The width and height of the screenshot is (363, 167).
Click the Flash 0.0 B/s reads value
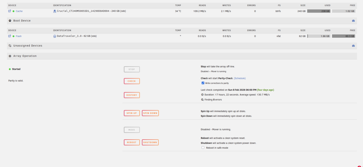201,36
